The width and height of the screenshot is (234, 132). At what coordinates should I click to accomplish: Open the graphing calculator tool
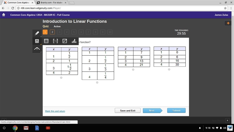(x=65, y=41)
